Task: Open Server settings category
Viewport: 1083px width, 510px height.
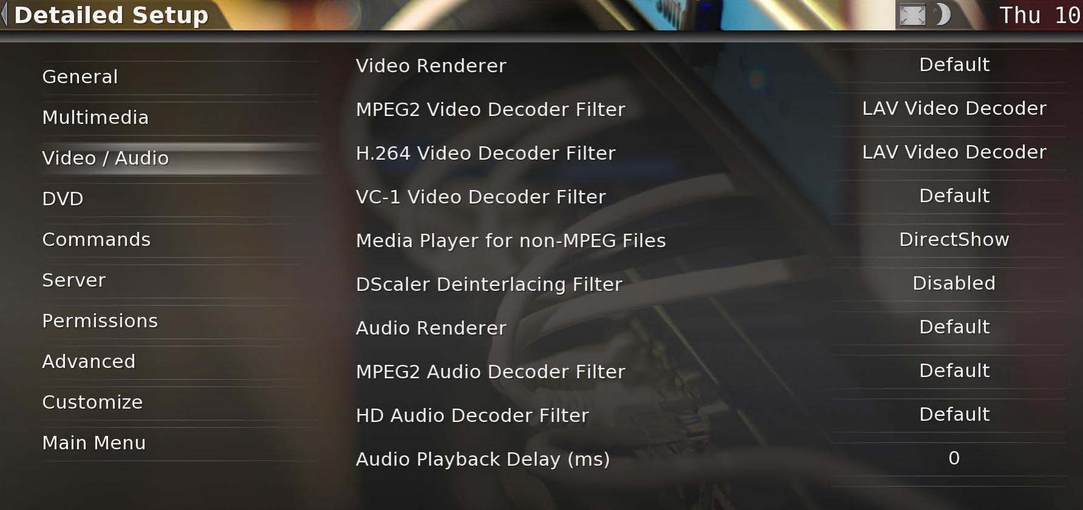Action: pos(180,280)
